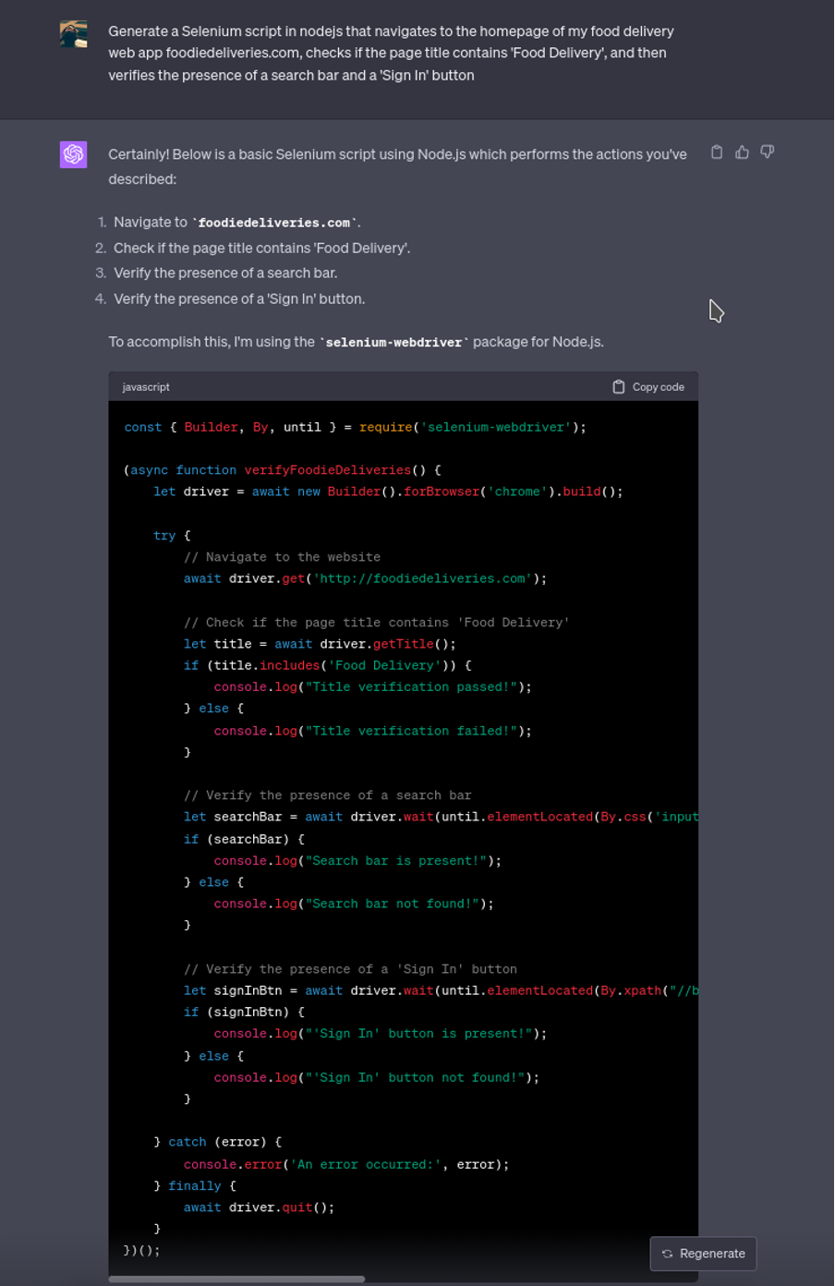The image size is (835, 1286).
Task: Click the 'Search bar is present!' log line
Action: pyautogui.click(x=358, y=861)
